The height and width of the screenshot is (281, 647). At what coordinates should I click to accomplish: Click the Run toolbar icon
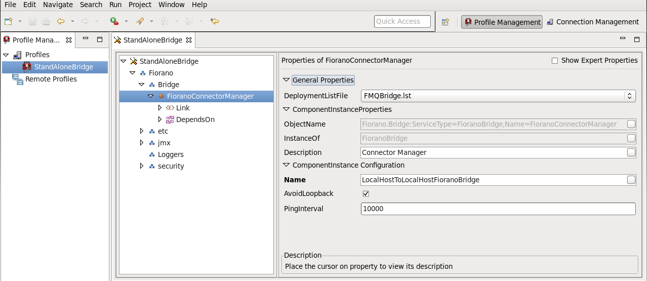point(114,21)
